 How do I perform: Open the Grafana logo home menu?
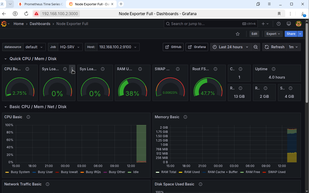click(4, 24)
